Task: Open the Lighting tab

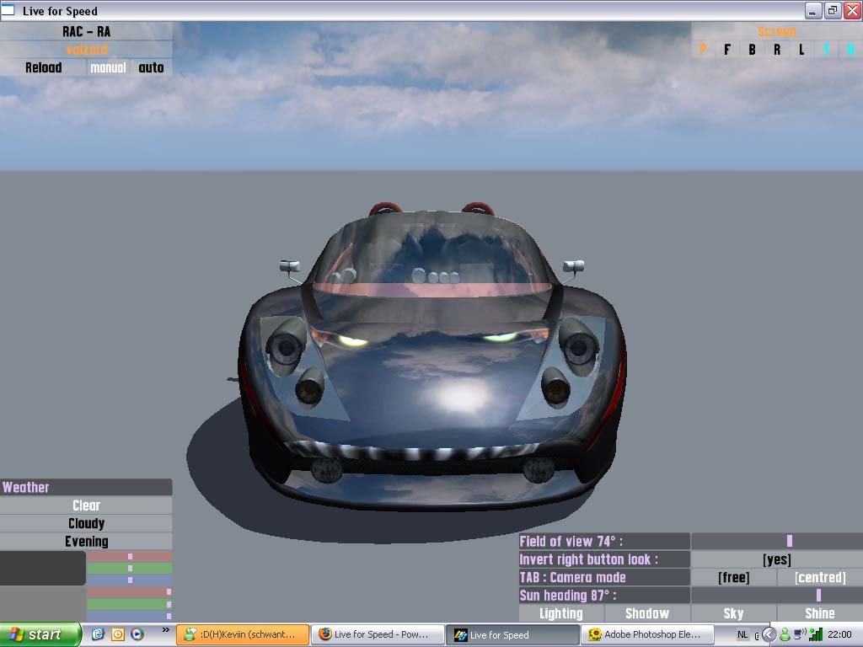Action: [x=560, y=613]
